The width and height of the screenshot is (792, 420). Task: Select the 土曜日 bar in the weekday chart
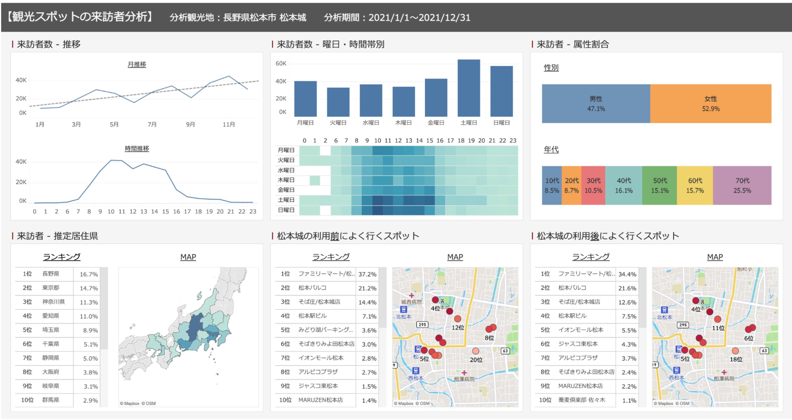(x=469, y=88)
